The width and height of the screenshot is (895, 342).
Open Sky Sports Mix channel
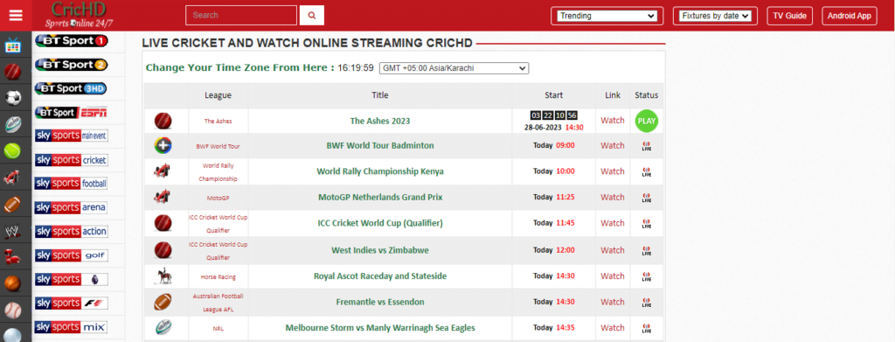pos(72,327)
